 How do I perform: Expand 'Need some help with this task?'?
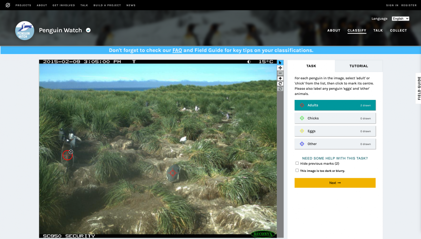tap(335, 158)
